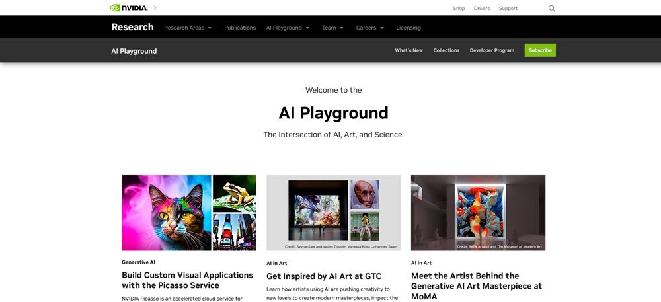Expand the Team dropdown
Viewport: 661px width, 302px height.
[x=332, y=28]
